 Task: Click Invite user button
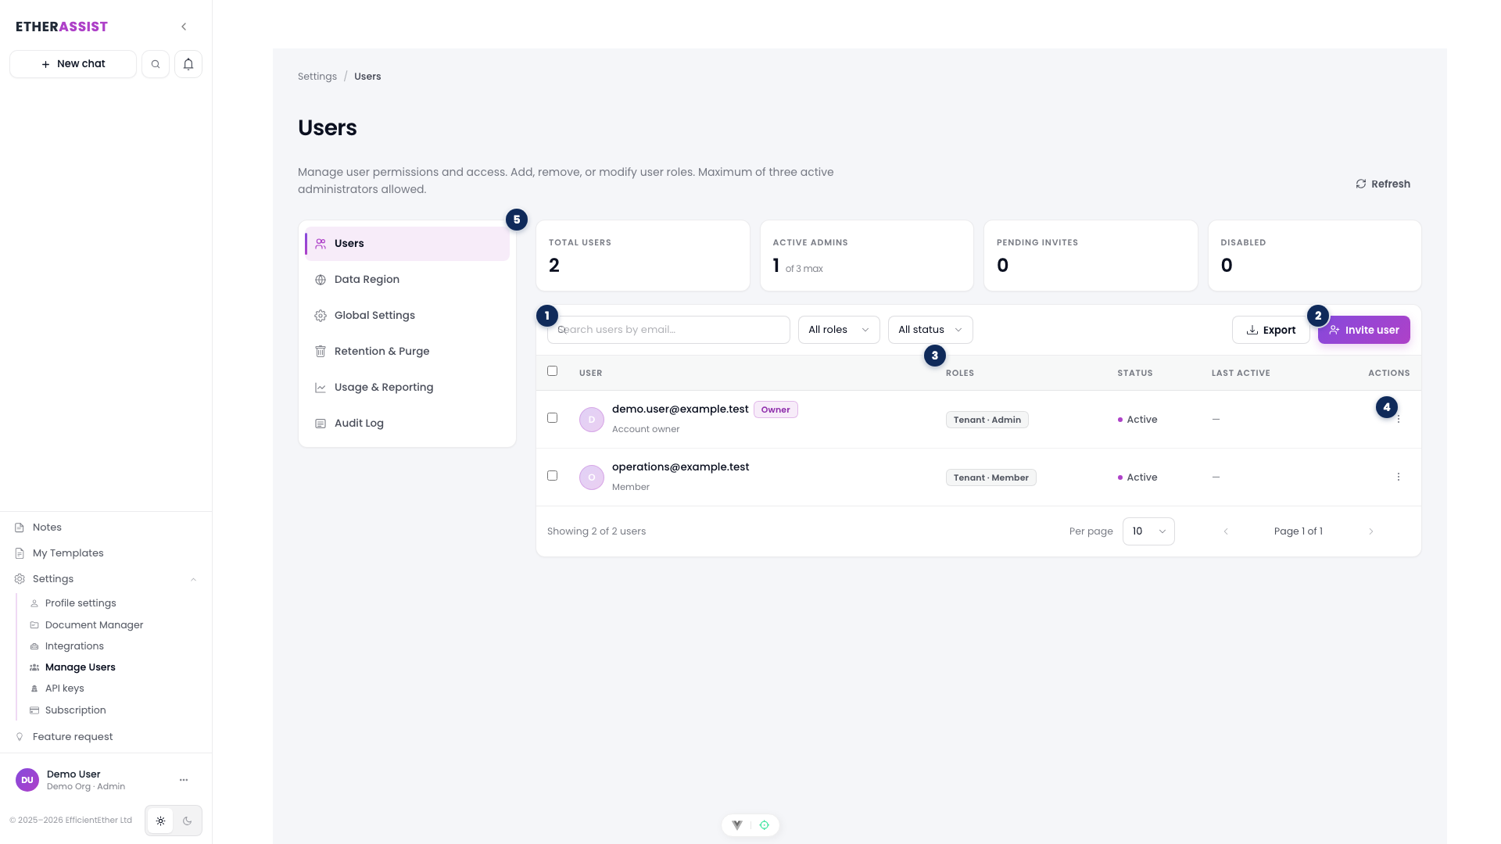coord(1364,330)
